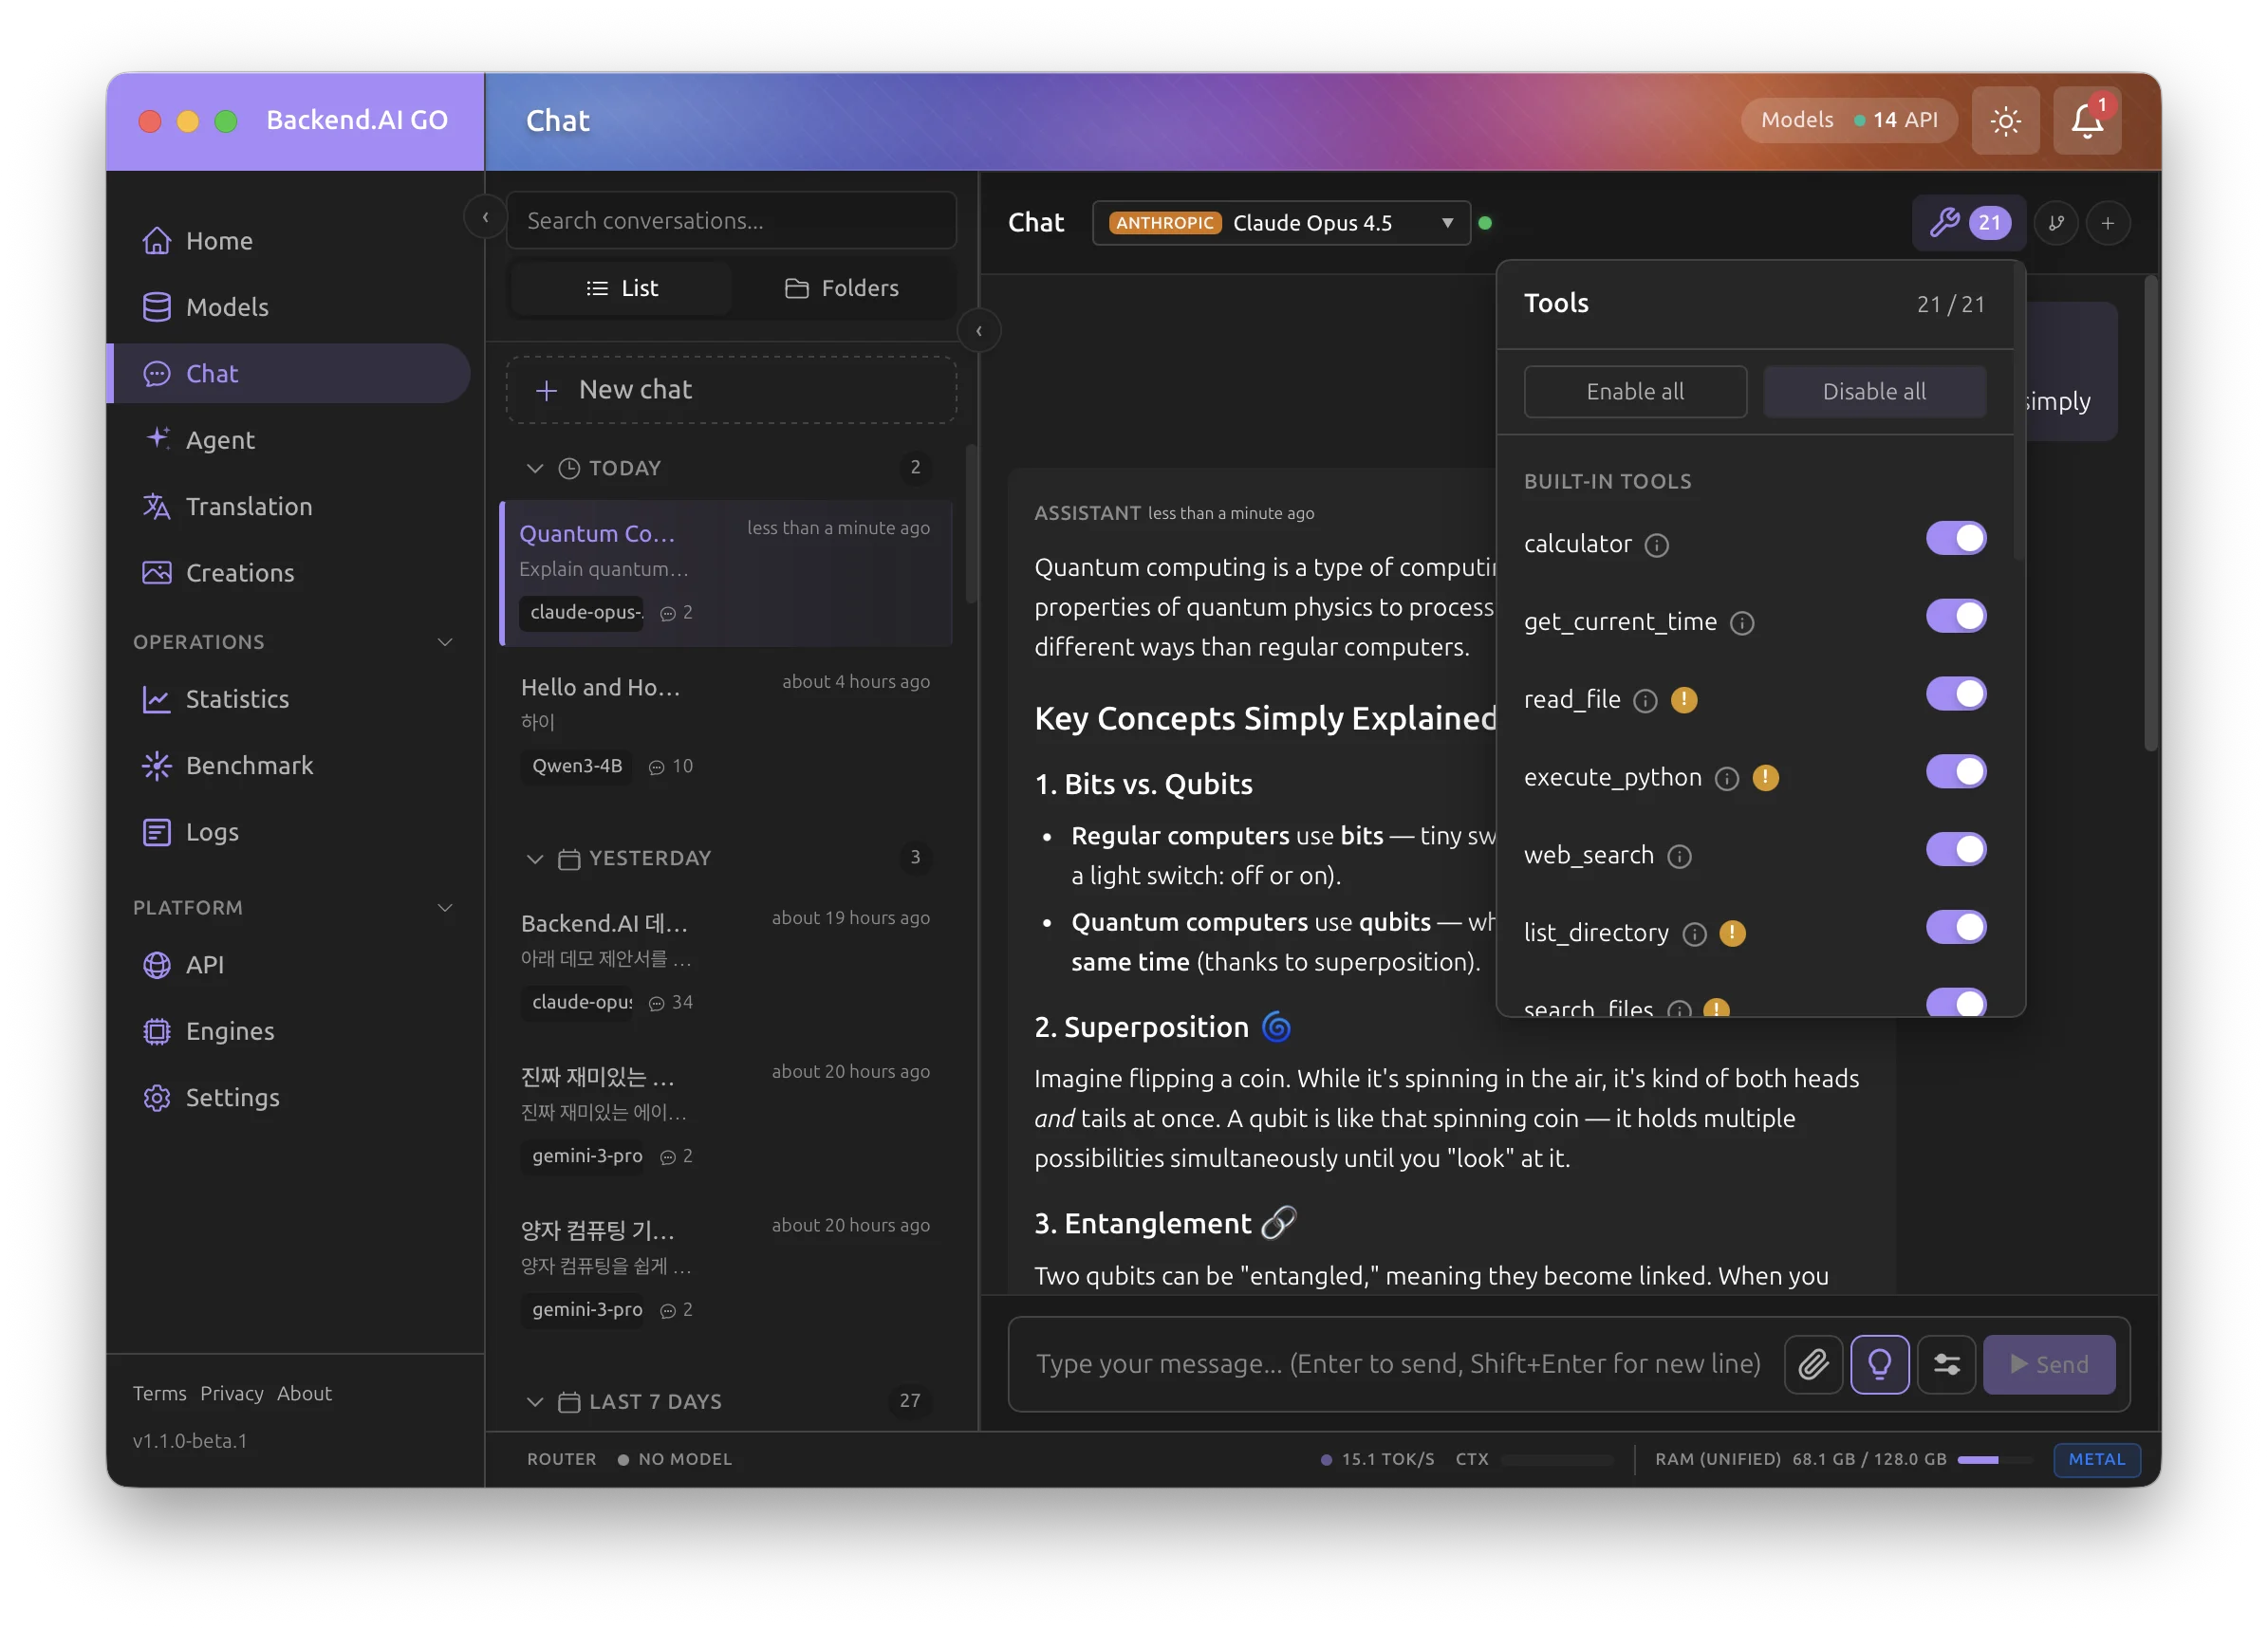Switch to the Folders tab
This screenshot has width=2268, height=1628.
(843, 288)
